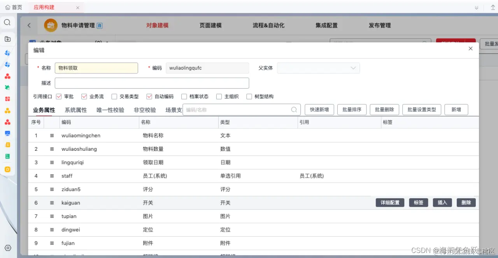
Task: Click the orange 物料申请管理 app logo
Action: pyautogui.click(x=51, y=25)
